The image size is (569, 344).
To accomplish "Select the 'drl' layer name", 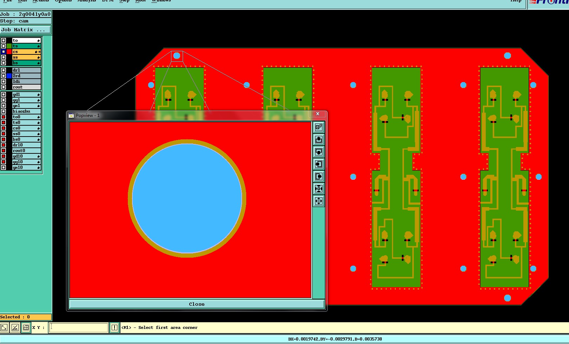I will (27, 70).
